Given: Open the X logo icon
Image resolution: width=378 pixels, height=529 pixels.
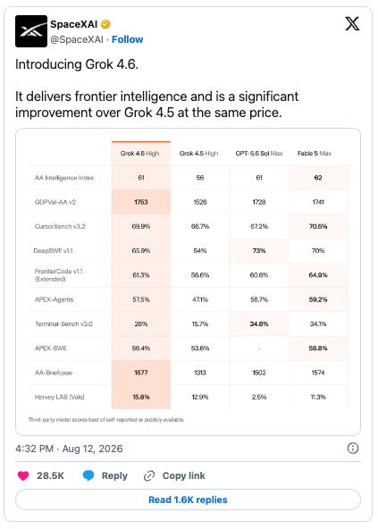Looking at the screenshot, I should [352, 23].
